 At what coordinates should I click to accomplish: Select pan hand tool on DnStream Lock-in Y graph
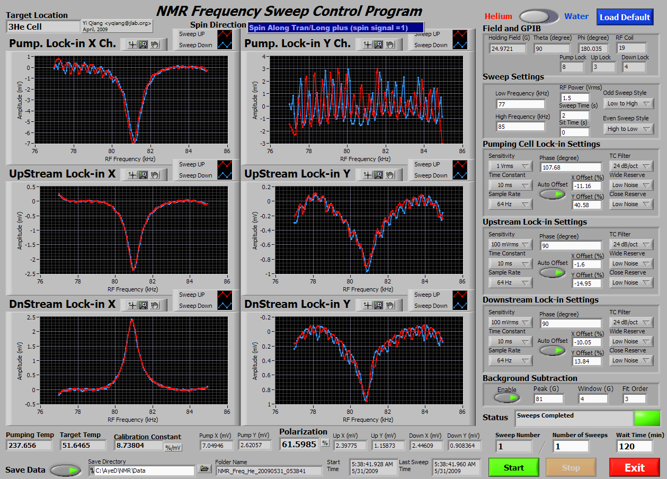pos(390,305)
